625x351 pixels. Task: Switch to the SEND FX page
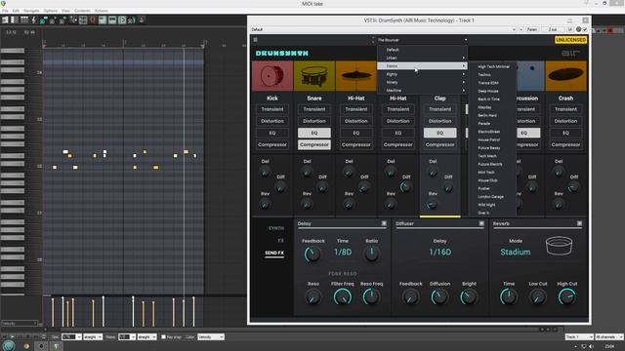click(x=274, y=253)
